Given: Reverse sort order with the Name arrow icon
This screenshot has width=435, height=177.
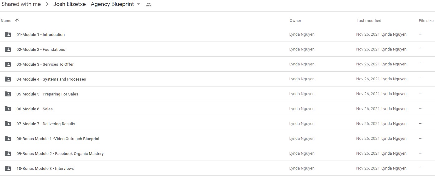Looking at the screenshot, I should click(x=17, y=20).
